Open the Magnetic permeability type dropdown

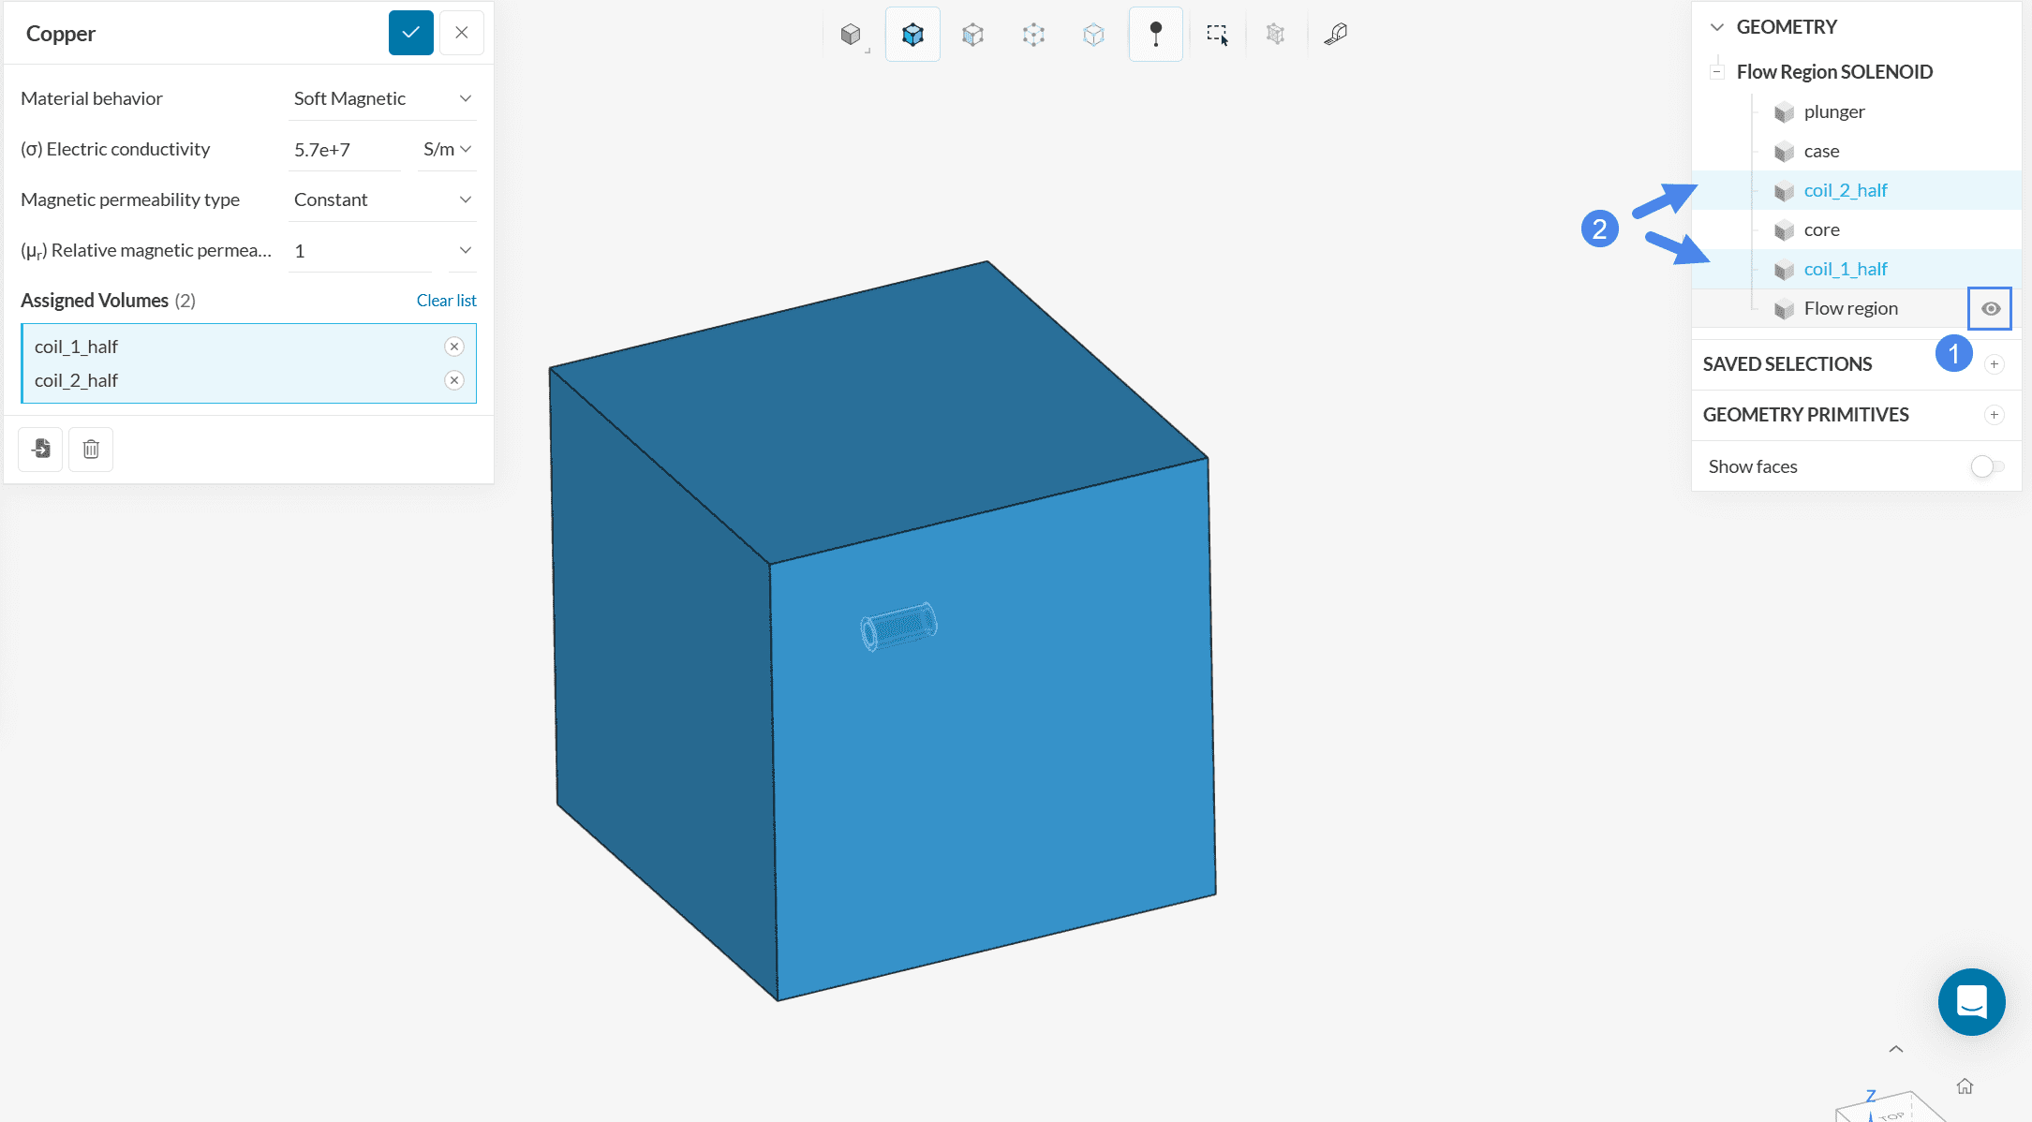pos(382,199)
